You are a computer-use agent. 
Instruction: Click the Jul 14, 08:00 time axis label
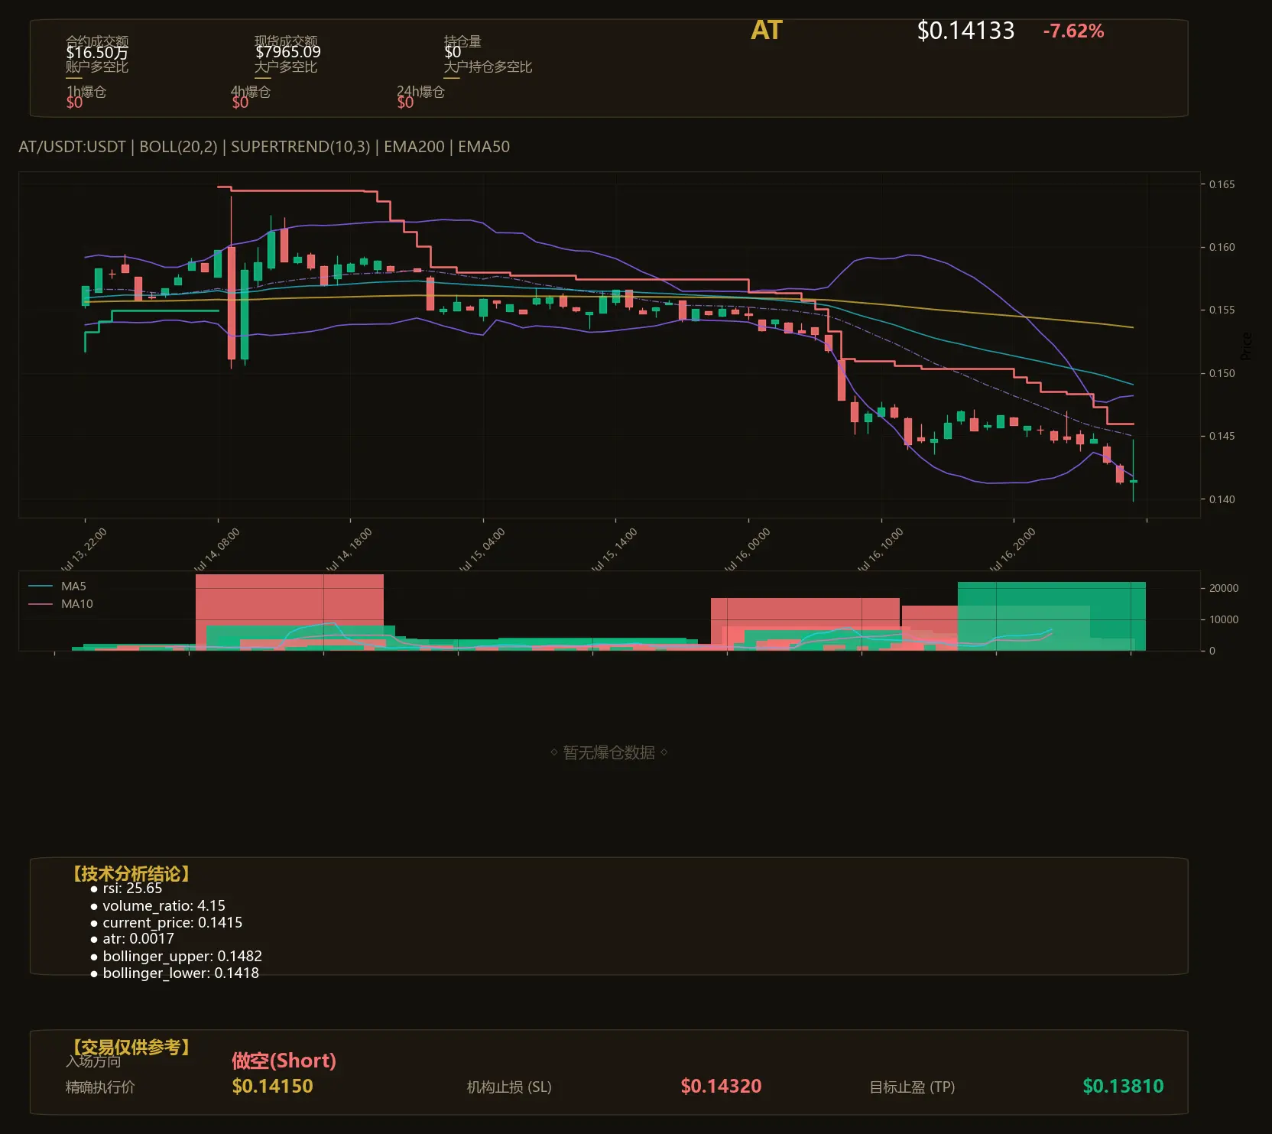[x=217, y=549]
